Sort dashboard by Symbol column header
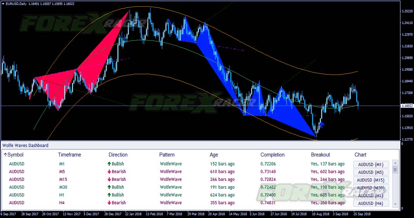414x218 pixels. click(16, 155)
